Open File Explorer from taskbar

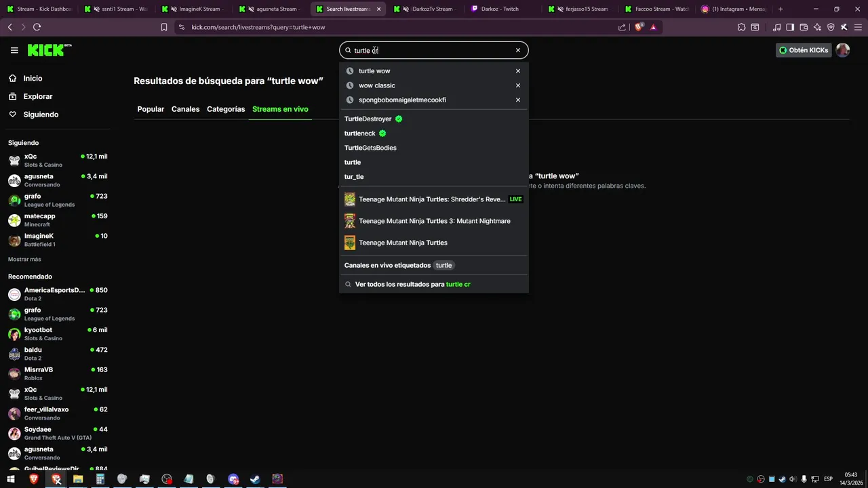[x=78, y=479]
